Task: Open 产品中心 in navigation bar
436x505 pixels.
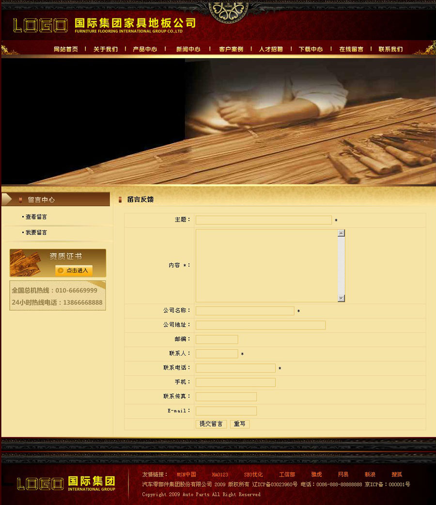Action: tap(145, 49)
